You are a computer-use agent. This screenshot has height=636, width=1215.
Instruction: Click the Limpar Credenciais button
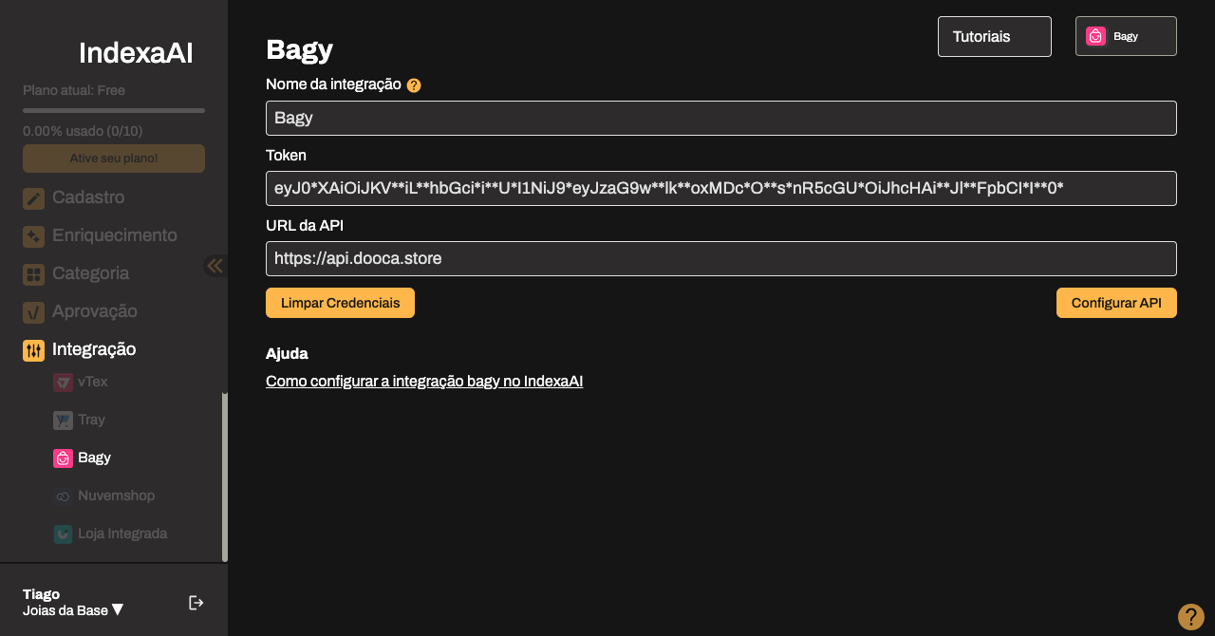click(x=340, y=303)
